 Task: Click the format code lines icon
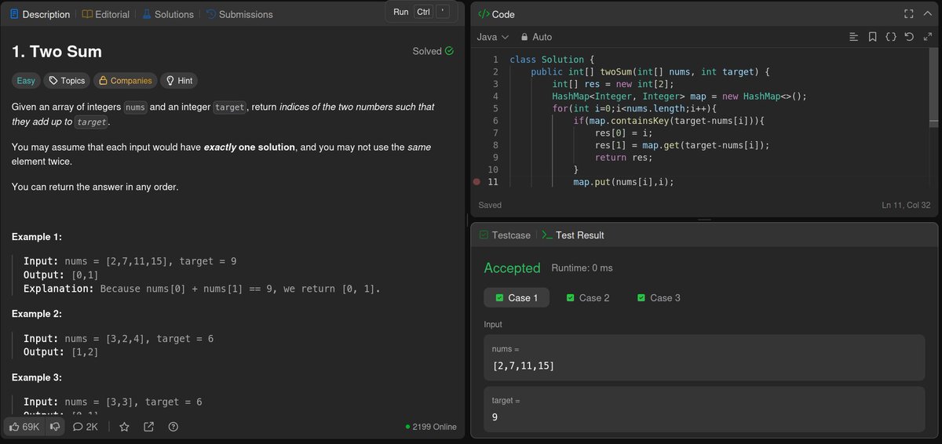[x=854, y=37]
